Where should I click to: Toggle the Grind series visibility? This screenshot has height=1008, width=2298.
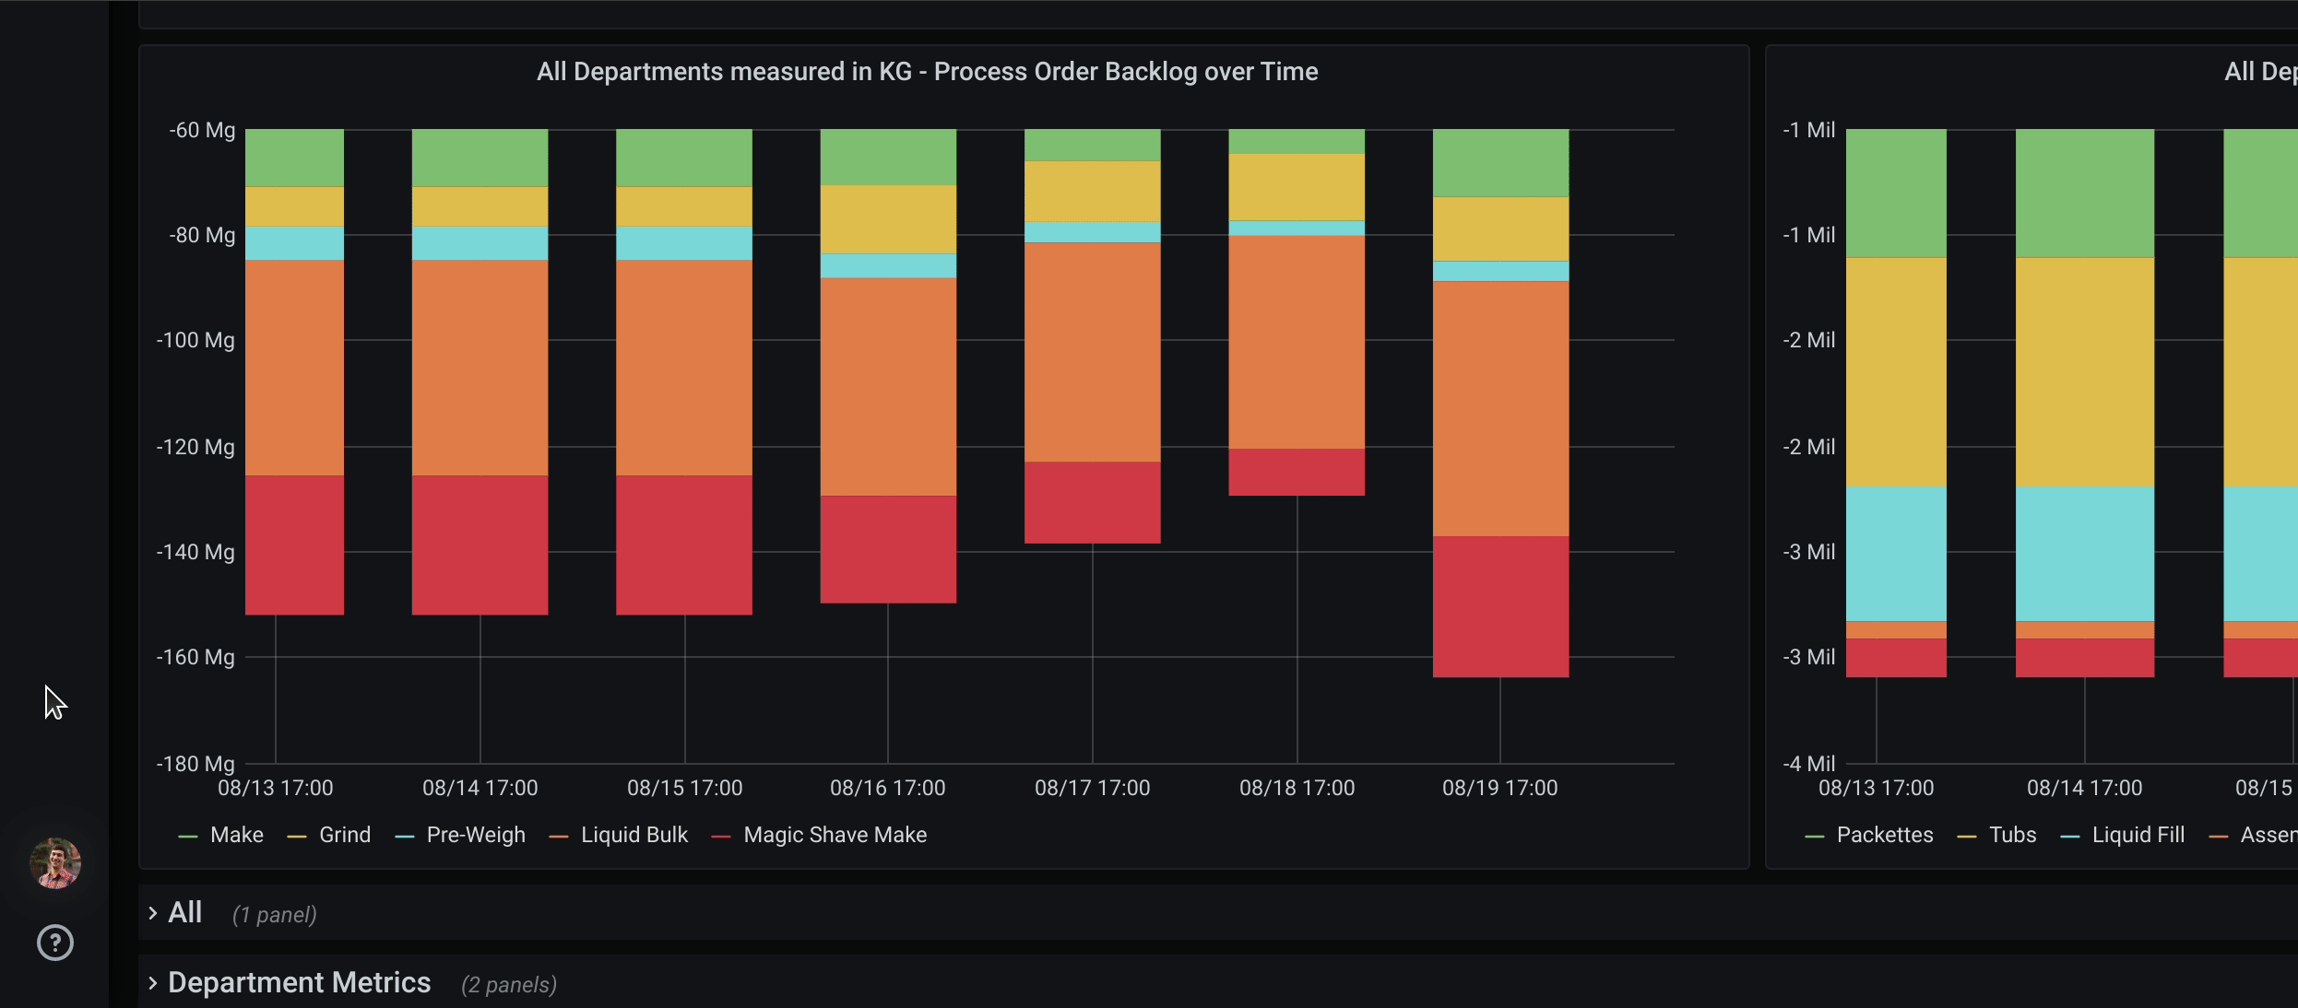click(x=345, y=835)
